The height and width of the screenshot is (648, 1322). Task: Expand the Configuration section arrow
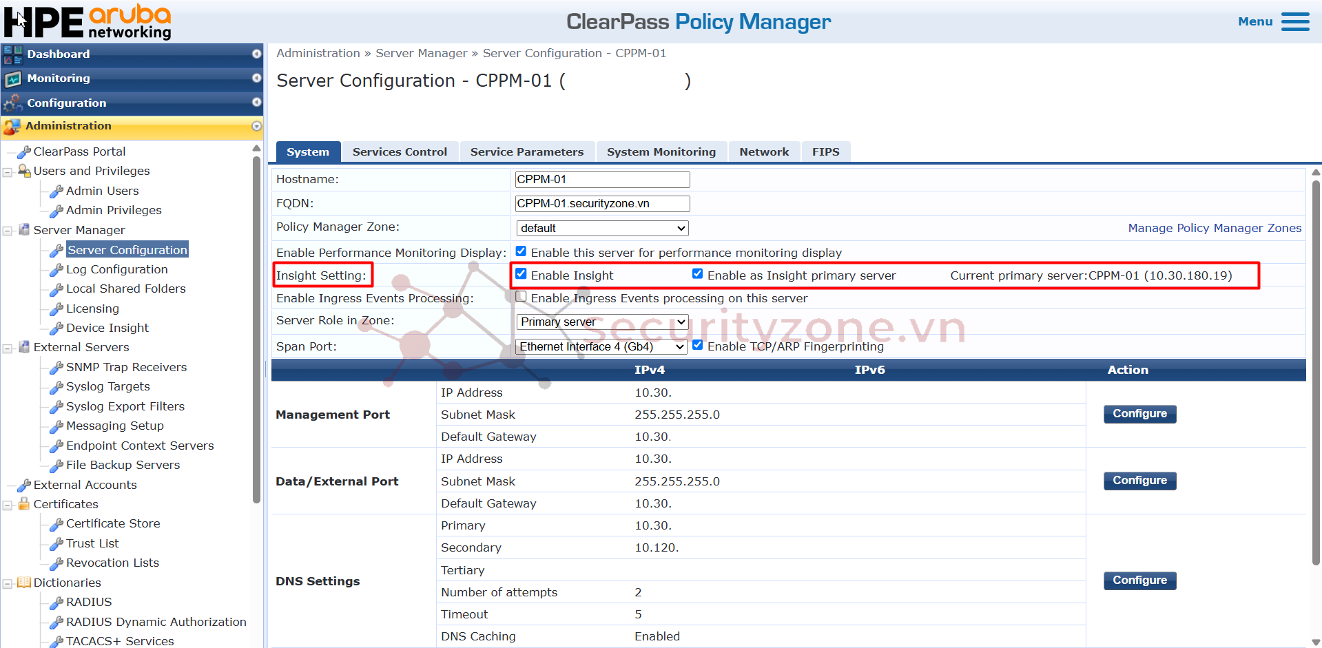tap(256, 102)
